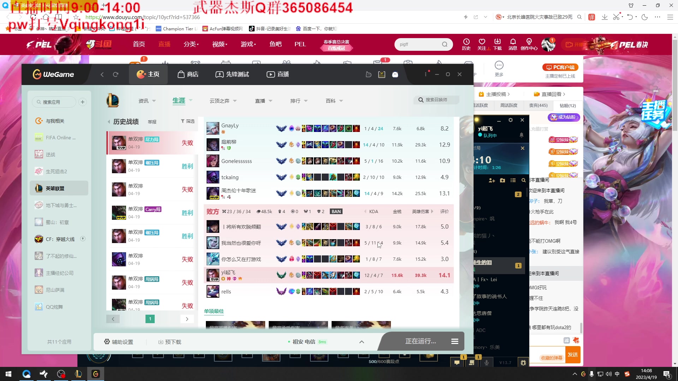Go to next match history page

tap(187, 319)
